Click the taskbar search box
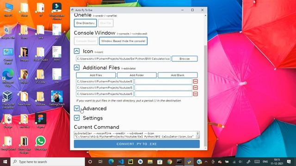The height and width of the screenshot is (166, 296). click(48, 162)
